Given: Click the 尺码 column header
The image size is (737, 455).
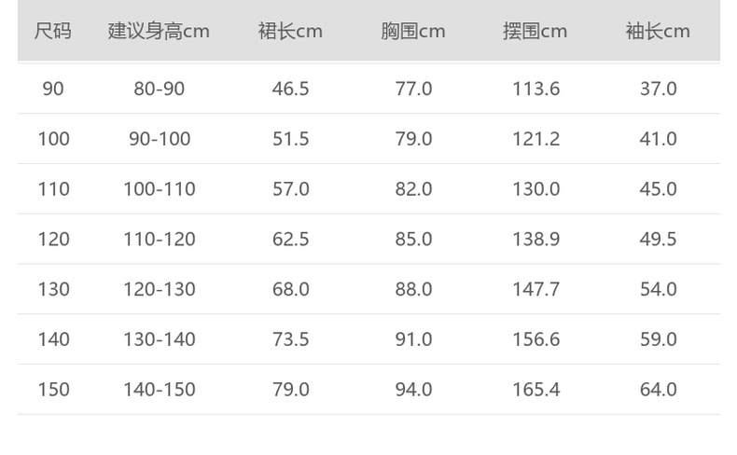Looking at the screenshot, I should pos(53,32).
